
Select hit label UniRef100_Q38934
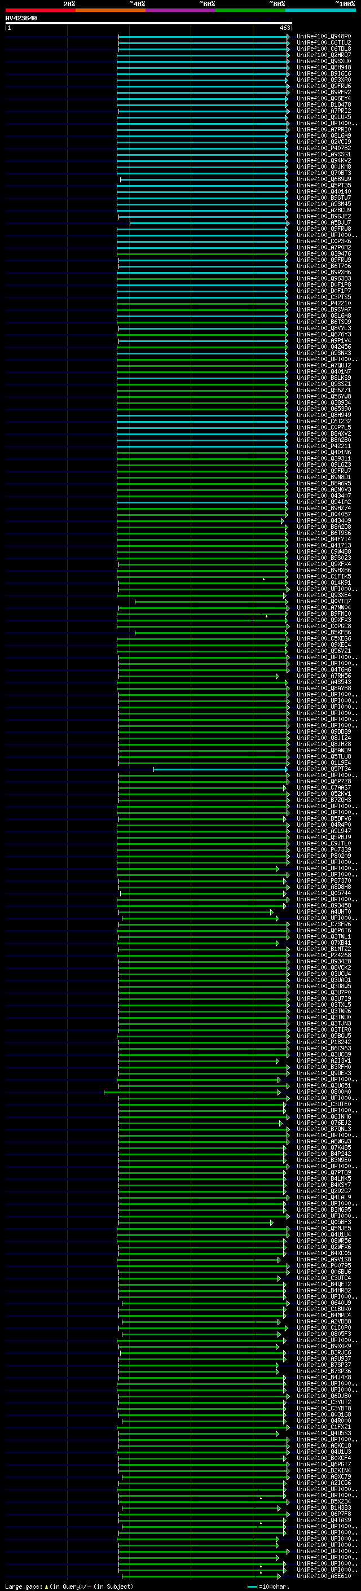(324, 403)
